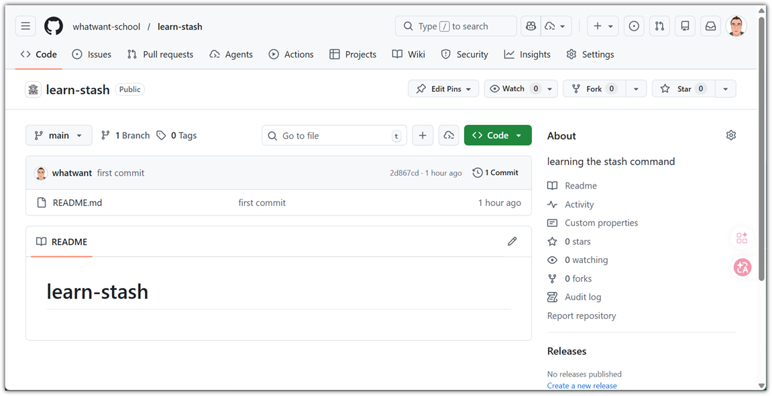Viewport: 772px width, 396px height.
Task: Click the header search box
Action: point(456,26)
